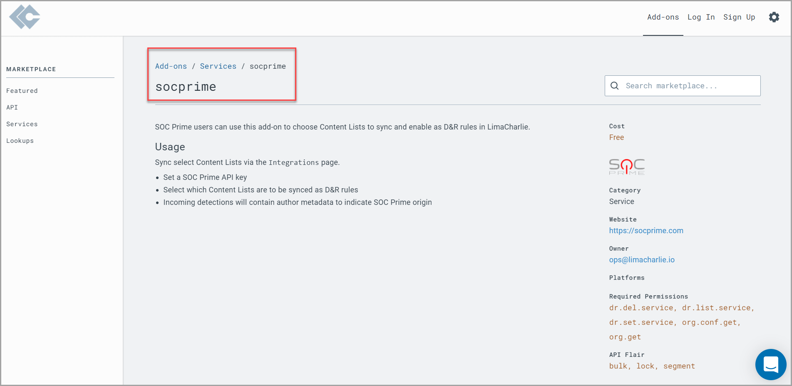Screen dimensions: 792x386
Task: Click the Services breadcrumb link
Action: click(x=218, y=66)
